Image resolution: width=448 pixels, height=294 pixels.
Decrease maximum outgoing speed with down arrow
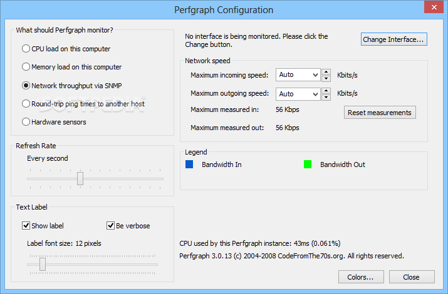[326, 98]
